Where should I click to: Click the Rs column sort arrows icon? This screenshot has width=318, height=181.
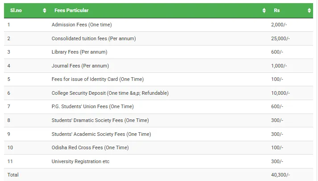(309, 10)
